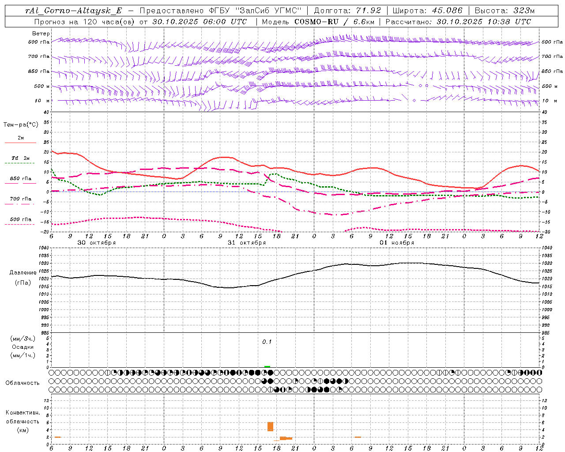
Task: Click the solid red line sample under 2м legend
Action: pos(20,143)
